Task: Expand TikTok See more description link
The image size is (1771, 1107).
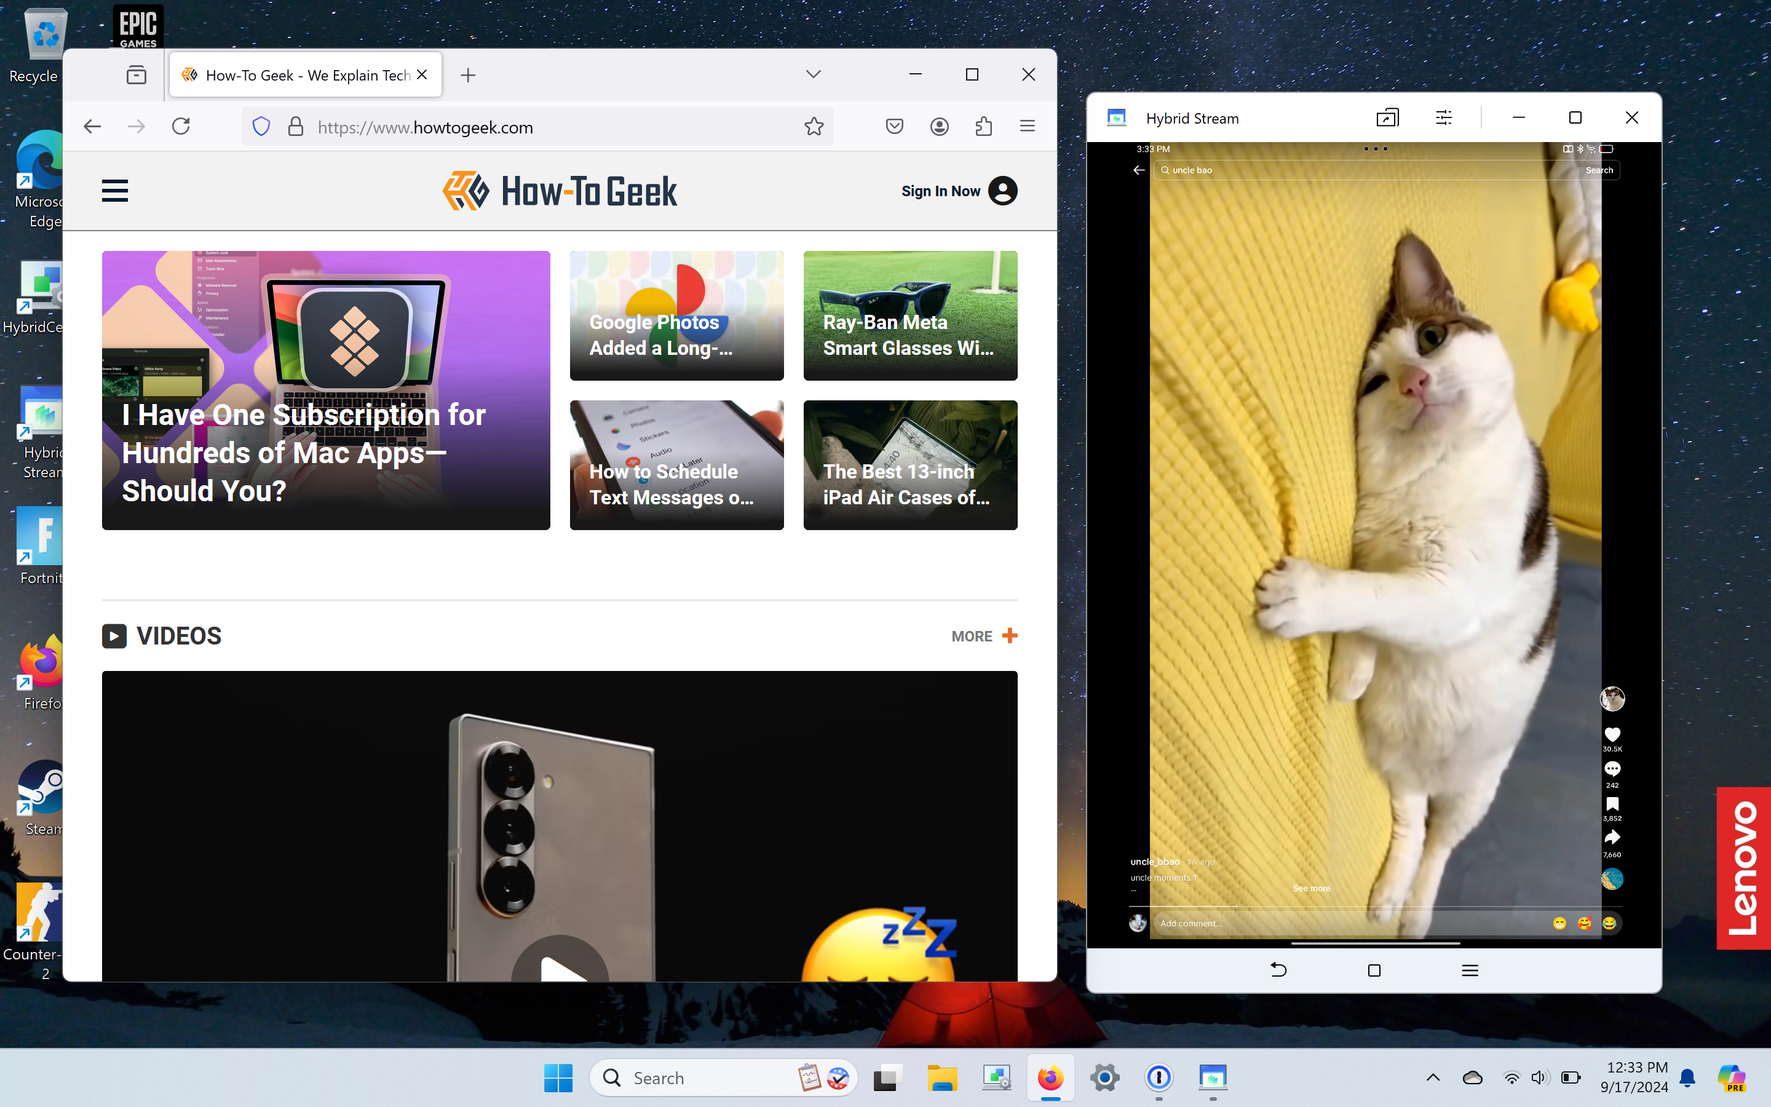Action: click(x=1312, y=887)
